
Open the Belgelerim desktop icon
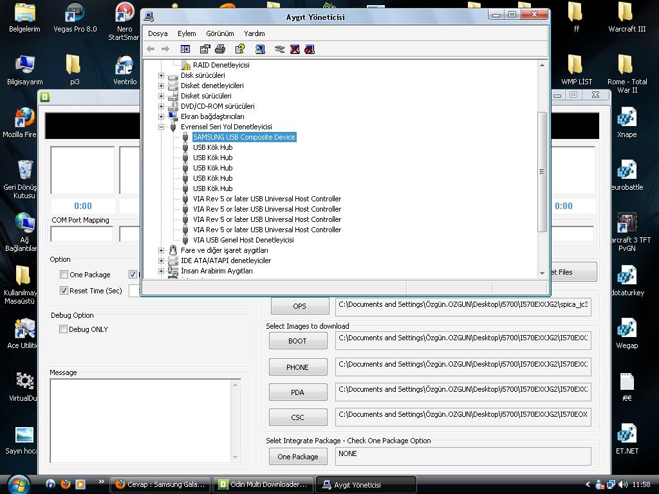click(x=24, y=17)
